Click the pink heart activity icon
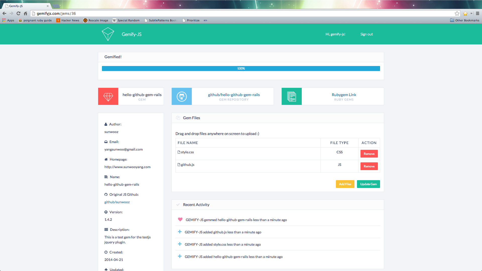Viewport: 482px width, 271px height. click(180, 220)
